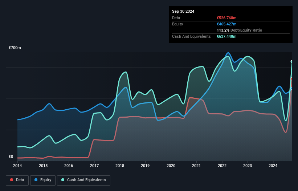Click the €0 y-axis label
This screenshot has height=191, width=298.
pyautogui.click(x=11, y=157)
